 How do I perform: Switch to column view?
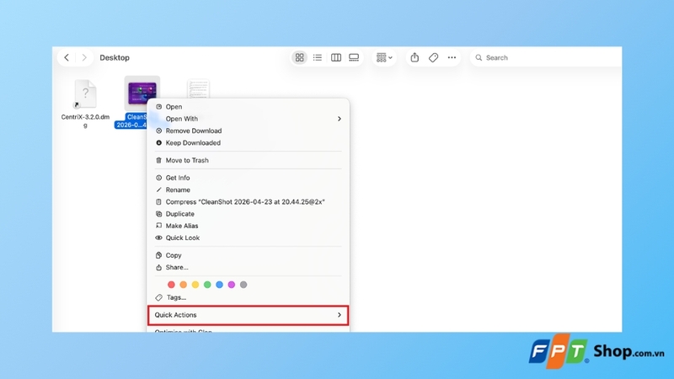[335, 57]
